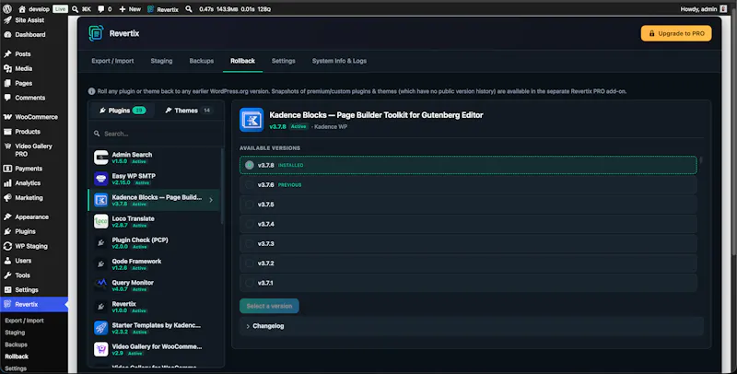Click the search magnifier in admin bar
The height and width of the screenshot is (374, 737).
[x=189, y=9]
